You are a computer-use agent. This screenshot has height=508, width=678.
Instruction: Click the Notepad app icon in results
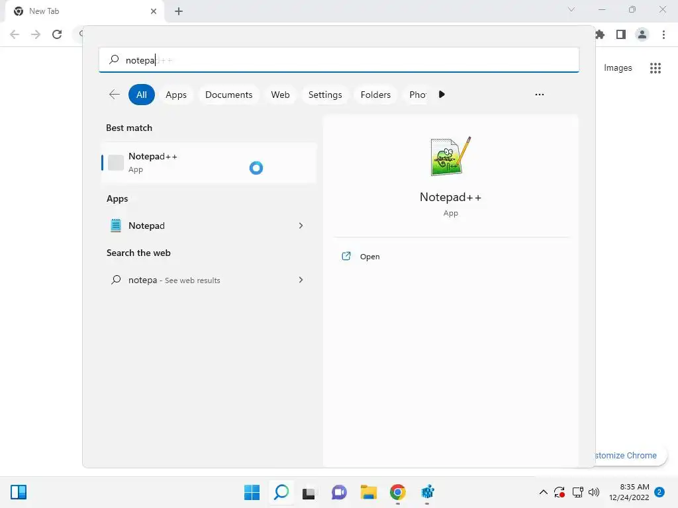point(116,226)
